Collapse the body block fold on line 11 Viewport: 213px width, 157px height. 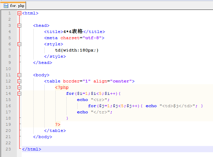click(20, 75)
